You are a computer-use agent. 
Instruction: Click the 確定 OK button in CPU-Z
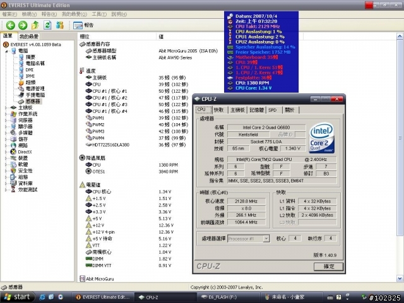[328, 266]
